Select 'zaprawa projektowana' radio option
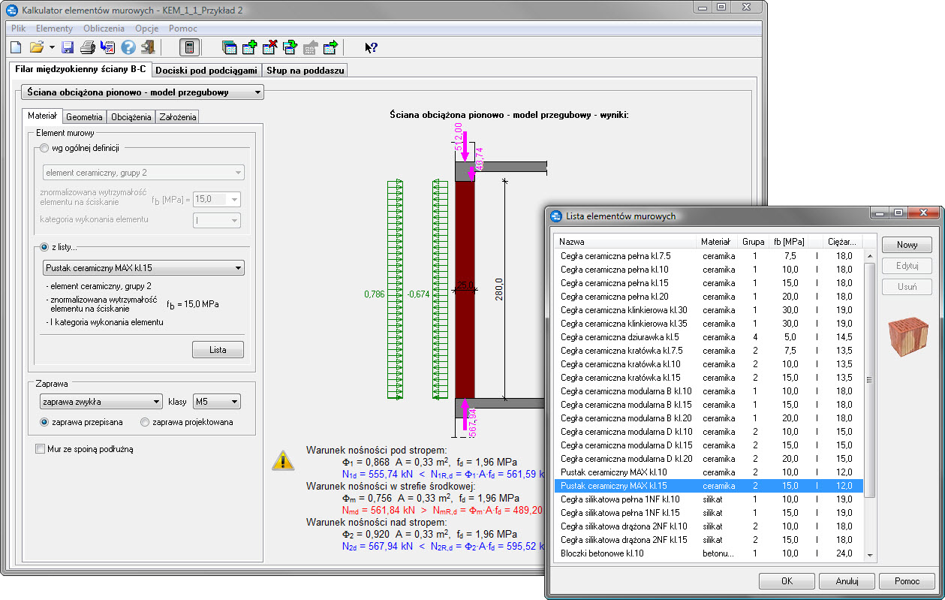 pyautogui.click(x=146, y=422)
